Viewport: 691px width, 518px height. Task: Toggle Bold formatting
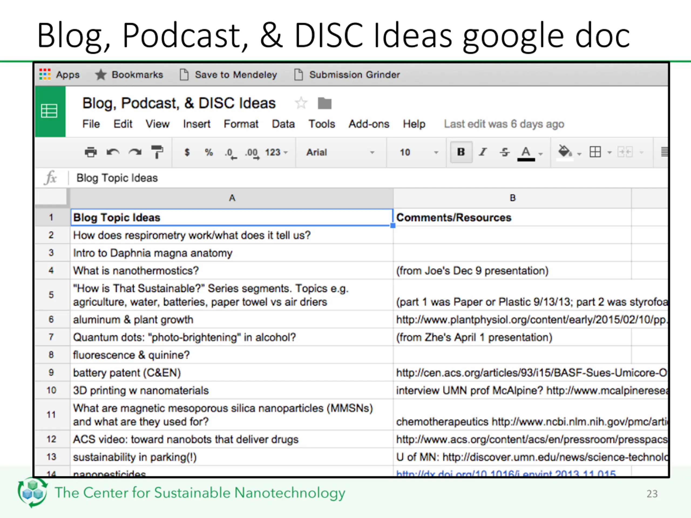click(461, 152)
